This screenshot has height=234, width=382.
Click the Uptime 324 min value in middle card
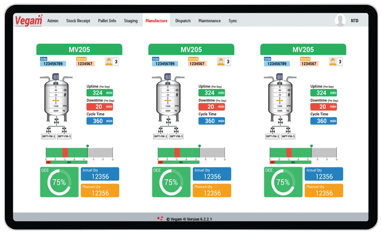coord(211,93)
